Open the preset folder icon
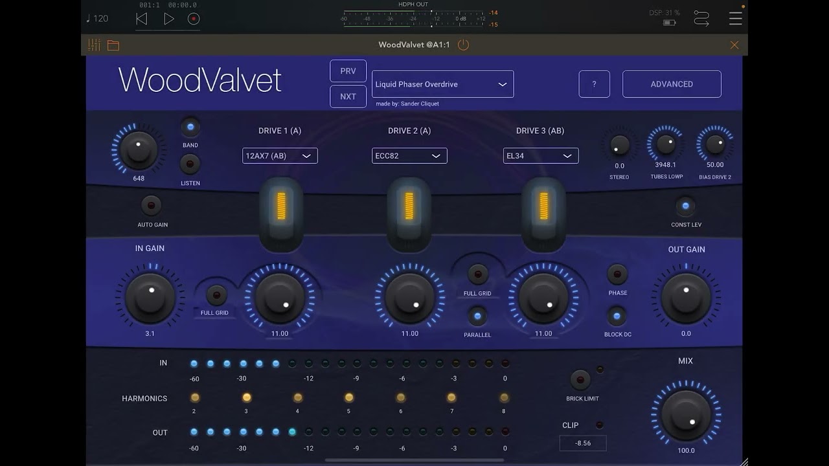The height and width of the screenshot is (466, 829). [x=113, y=45]
